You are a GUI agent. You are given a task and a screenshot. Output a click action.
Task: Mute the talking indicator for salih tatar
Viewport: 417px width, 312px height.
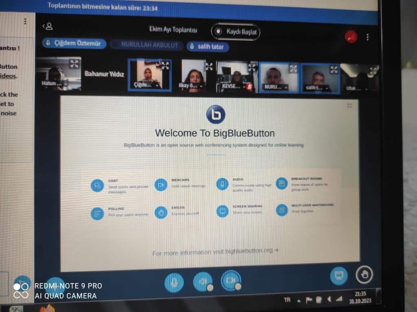[x=208, y=47]
